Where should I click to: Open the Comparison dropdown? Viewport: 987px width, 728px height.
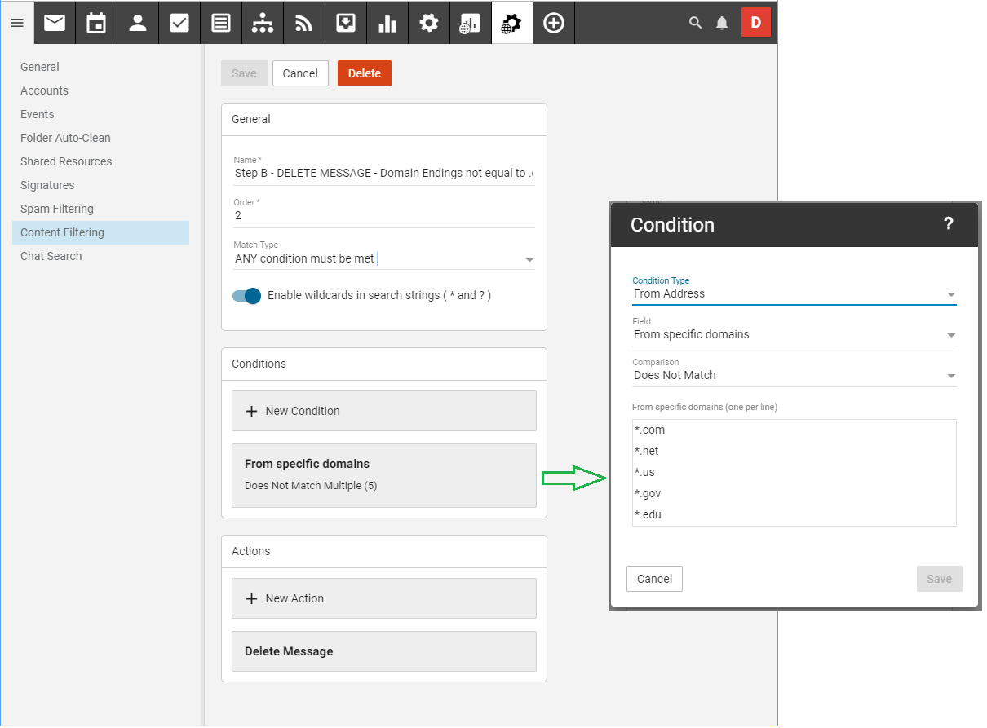point(794,376)
